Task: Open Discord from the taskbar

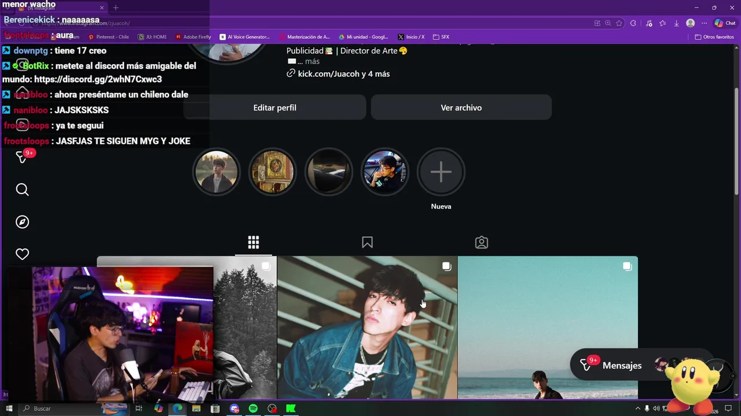Action: (234, 408)
